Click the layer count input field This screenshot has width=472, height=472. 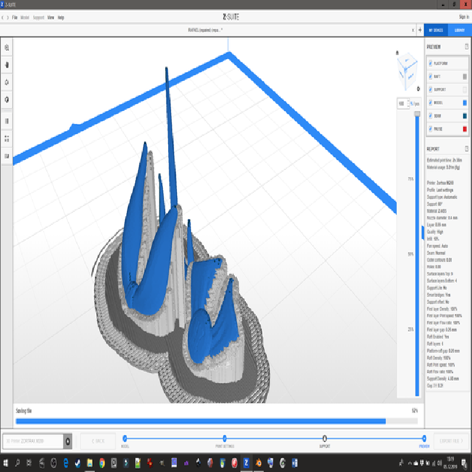tap(402, 104)
